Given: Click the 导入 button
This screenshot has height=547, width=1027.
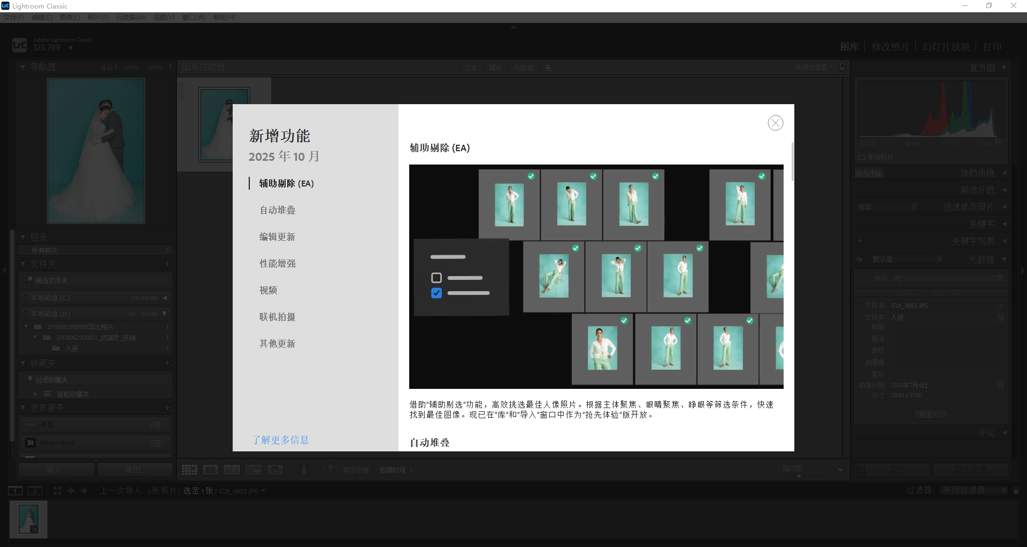Looking at the screenshot, I should click(x=56, y=470).
